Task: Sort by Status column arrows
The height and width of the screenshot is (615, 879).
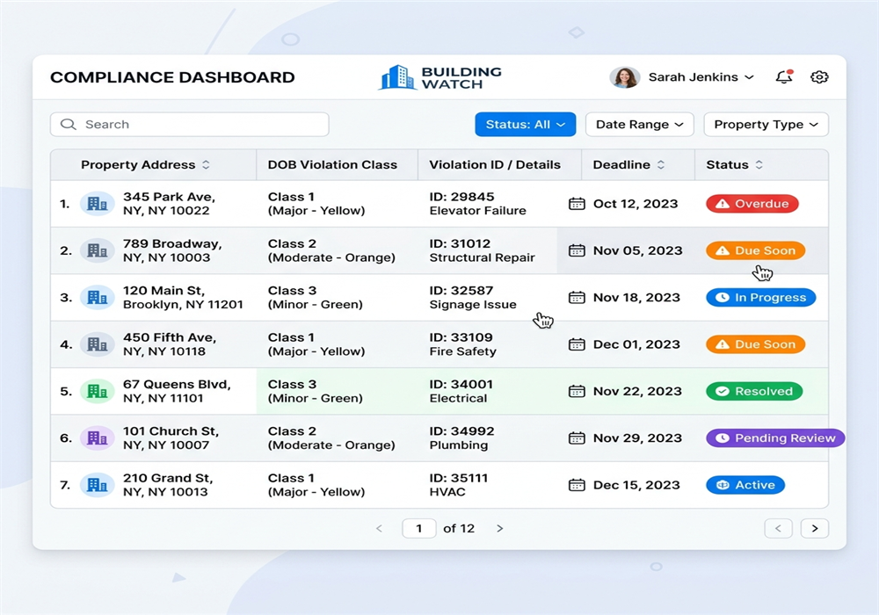Action: 759,164
